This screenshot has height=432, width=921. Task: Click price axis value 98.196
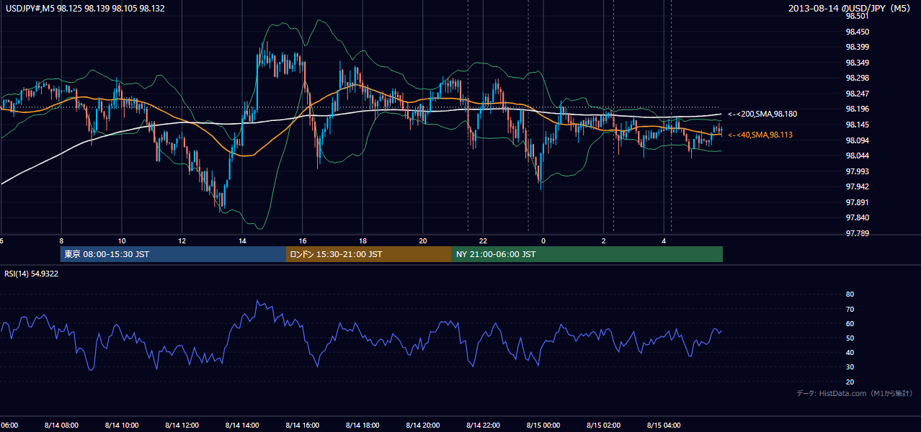pyautogui.click(x=856, y=109)
